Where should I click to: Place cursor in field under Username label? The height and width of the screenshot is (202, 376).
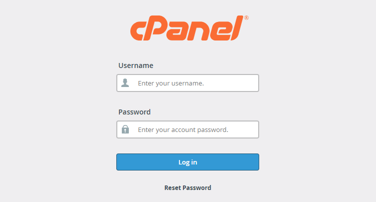188,83
